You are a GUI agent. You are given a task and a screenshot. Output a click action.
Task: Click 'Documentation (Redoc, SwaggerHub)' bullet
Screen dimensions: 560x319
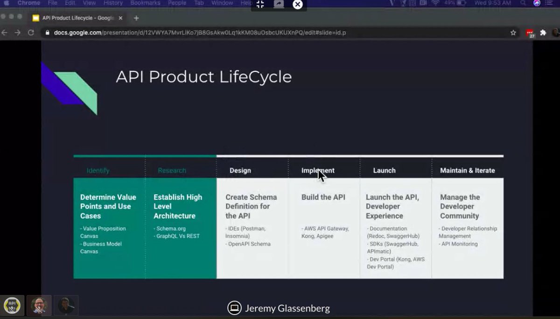point(393,232)
